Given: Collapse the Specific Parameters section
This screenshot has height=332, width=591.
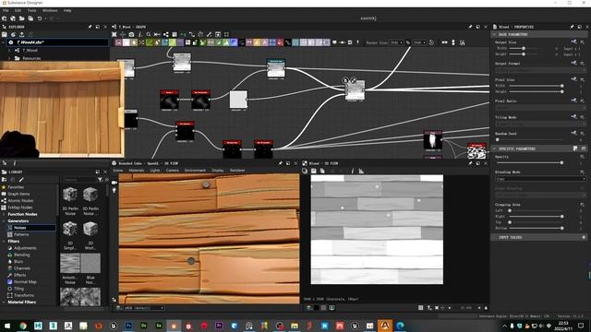Looking at the screenshot, I should 494,148.
